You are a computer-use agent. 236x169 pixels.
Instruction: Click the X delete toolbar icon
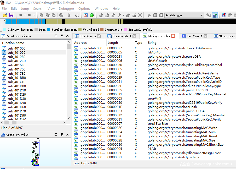[140, 15]
